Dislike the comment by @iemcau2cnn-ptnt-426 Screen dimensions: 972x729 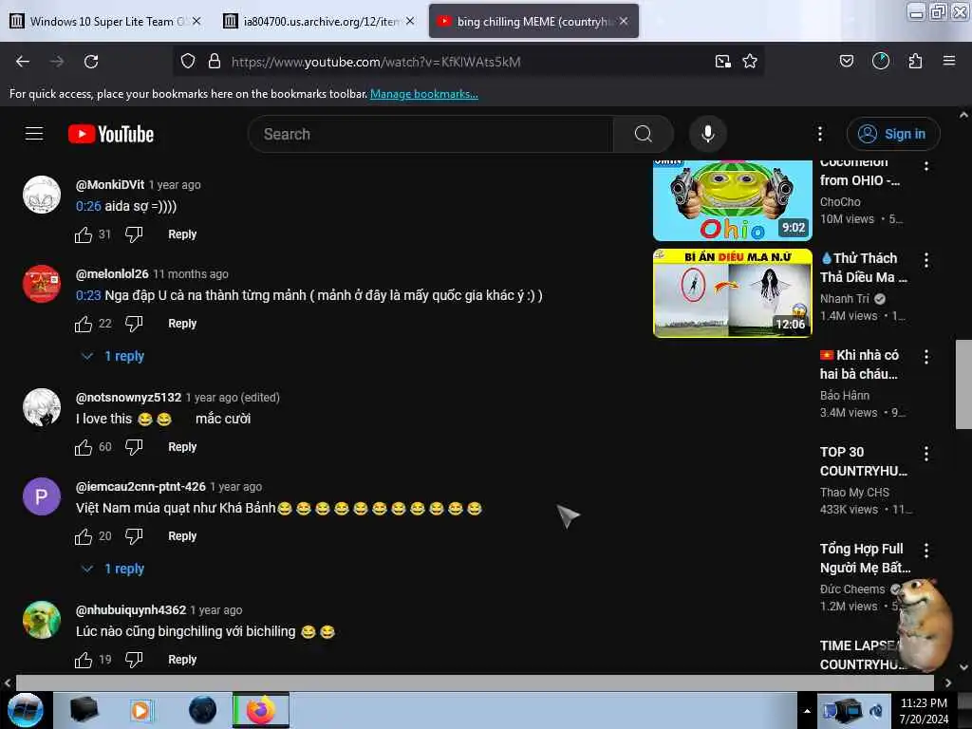(x=134, y=537)
